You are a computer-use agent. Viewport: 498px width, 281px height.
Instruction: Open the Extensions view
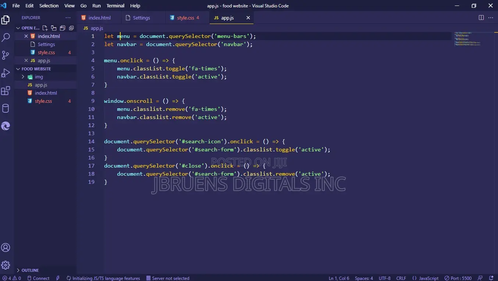click(6, 91)
